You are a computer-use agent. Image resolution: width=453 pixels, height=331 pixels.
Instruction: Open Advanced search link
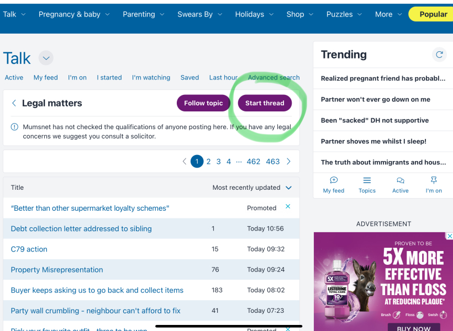pos(273,78)
